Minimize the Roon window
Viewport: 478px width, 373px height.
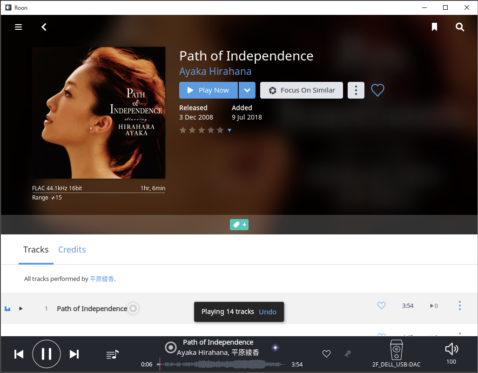424,7
